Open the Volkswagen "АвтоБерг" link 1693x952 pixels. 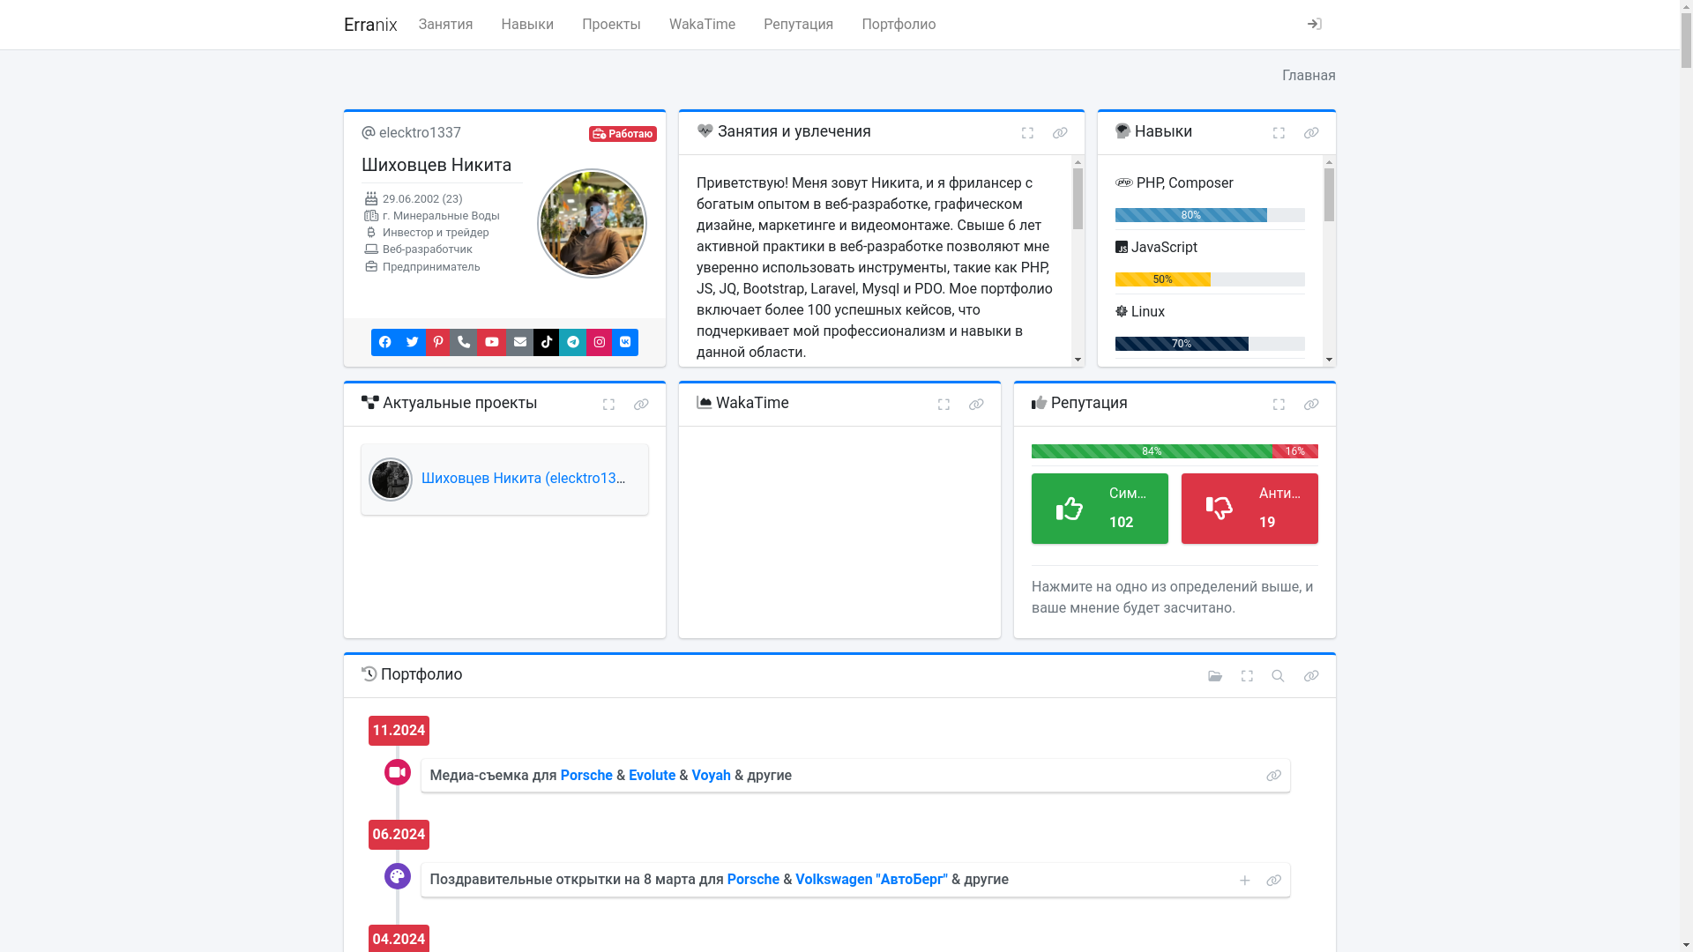pyautogui.click(x=871, y=880)
